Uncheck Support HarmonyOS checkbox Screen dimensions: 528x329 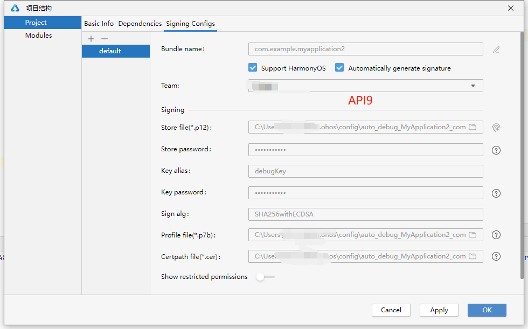click(253, 68)
